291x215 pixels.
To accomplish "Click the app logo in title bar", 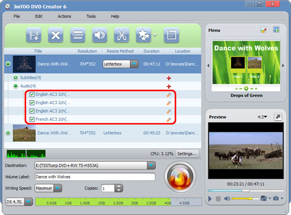I will coord(8,6).
